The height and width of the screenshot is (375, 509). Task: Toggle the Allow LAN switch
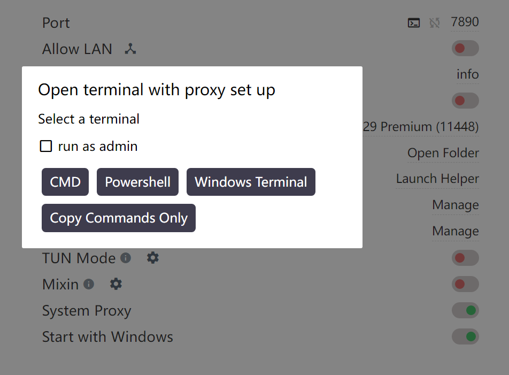(x=465, y=48)
